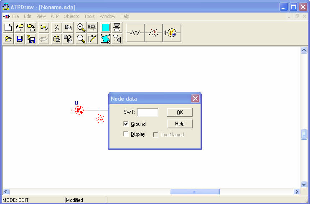The width and height of the screenshot is (310, 204).
Task: Click the horizontal scrollbar right arrow
Action: pos(297,191)
